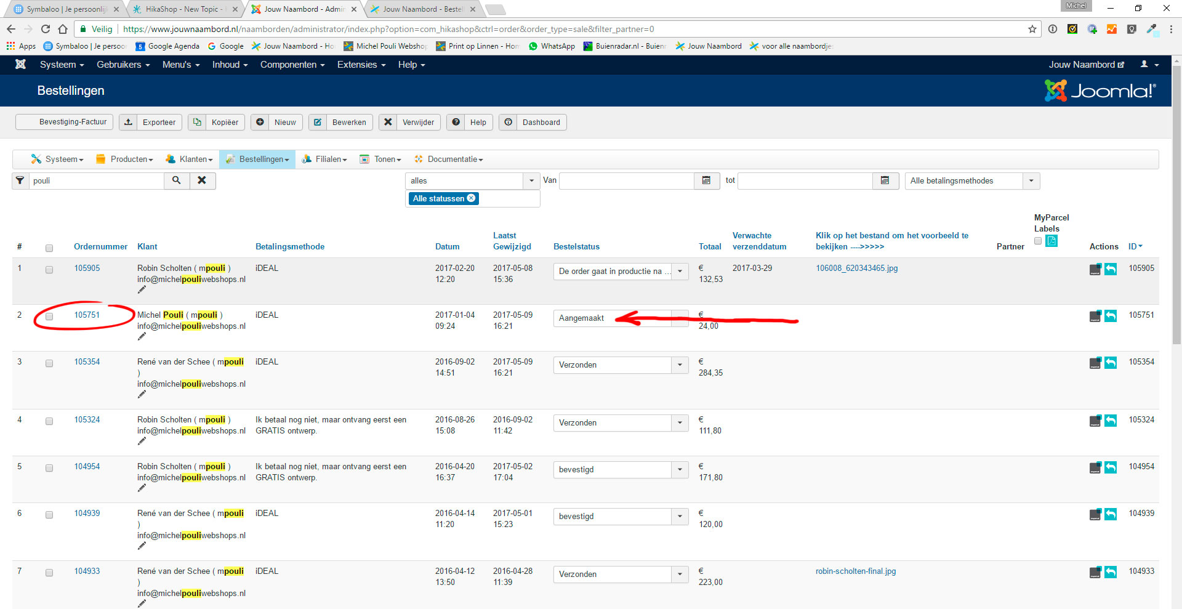Viewport: 1182px width, 609px height.
Task: Bookmark this page with the star icon
Action: (1032, 29)
